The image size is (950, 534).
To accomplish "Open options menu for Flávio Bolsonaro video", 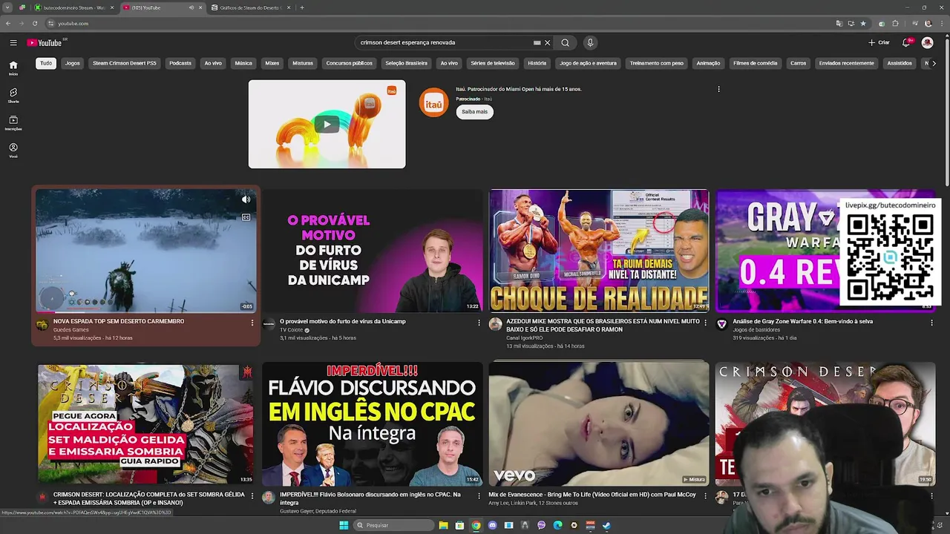I will [x=479, y=495].
